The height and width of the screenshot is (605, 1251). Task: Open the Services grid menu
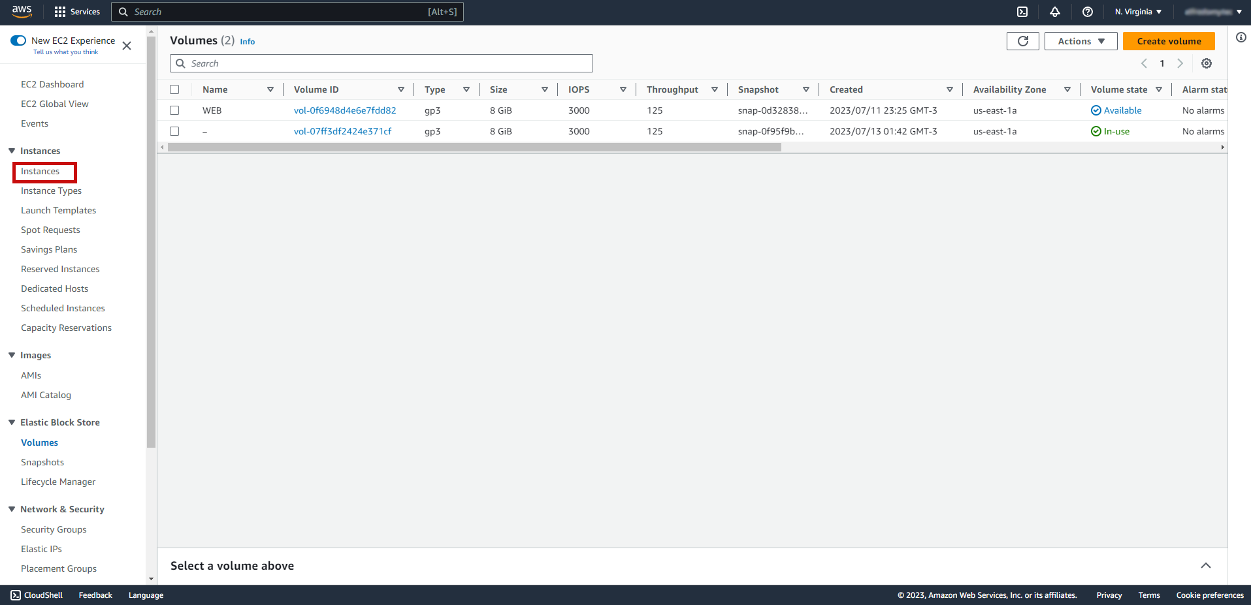(x=77, y=12)
